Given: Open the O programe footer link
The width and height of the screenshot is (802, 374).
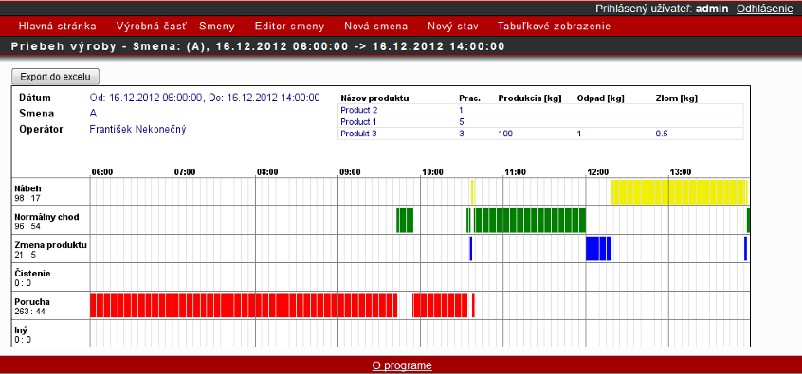Looking at the screenshot, I should click(402, 365).
